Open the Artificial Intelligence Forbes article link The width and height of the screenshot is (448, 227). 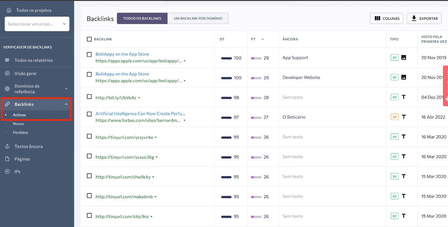coord(140,114)
